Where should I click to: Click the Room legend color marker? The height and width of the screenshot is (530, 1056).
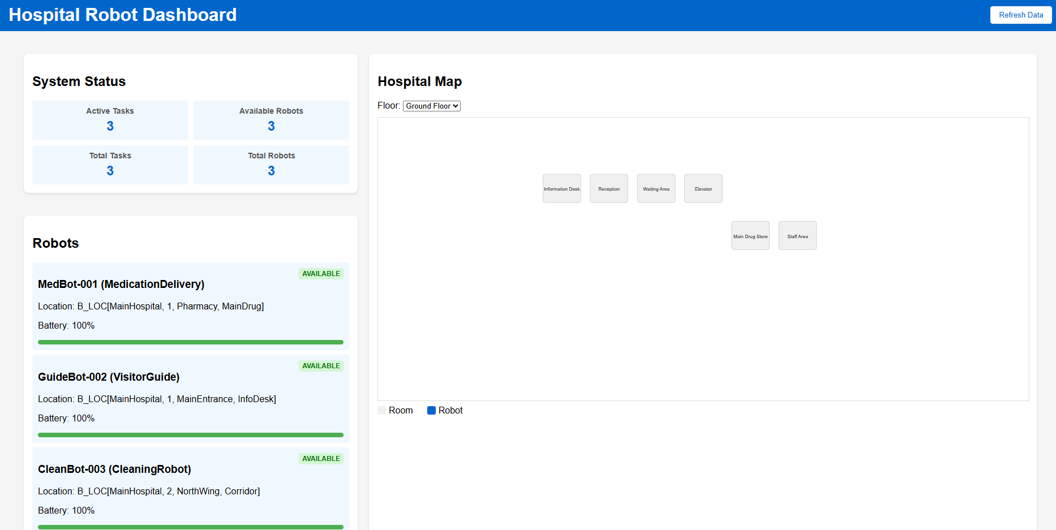pos(381,410)
